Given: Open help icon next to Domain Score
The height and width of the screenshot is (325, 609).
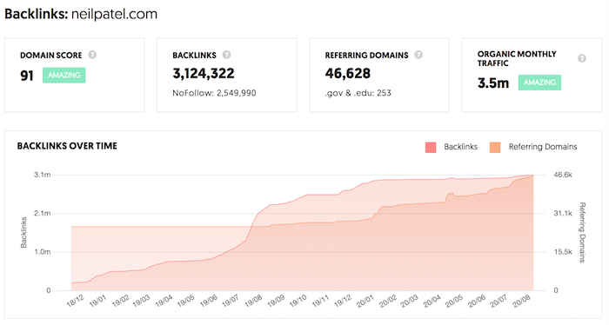Looking at the screenshot, I should [x=92, y=55].
